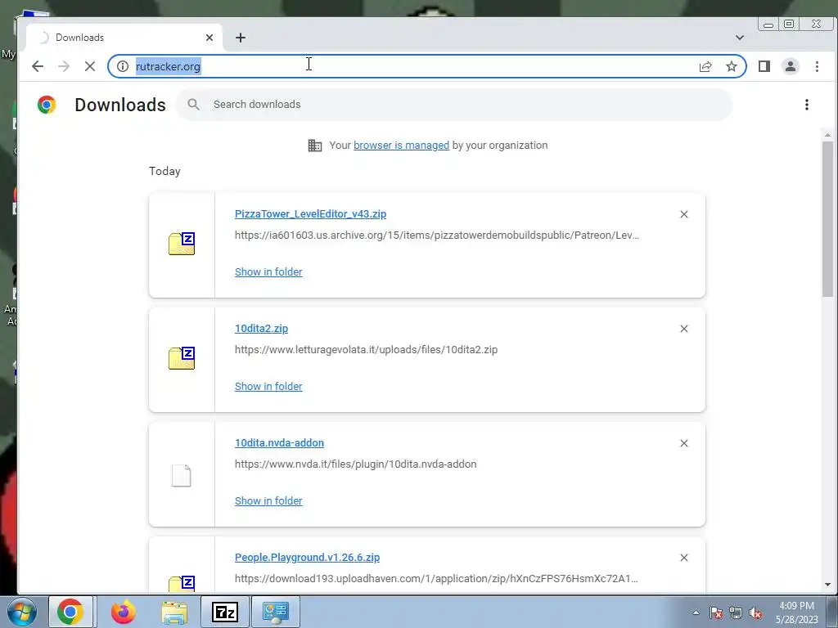Image resolution: width=838 pixels, height=628 pixels.
Task: Go back with the browser back arrow
Action: [38, 66]
